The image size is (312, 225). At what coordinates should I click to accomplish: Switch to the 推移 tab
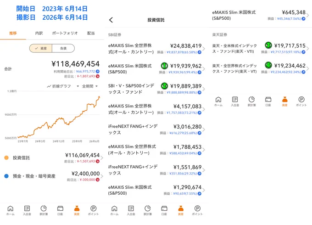(13, 33)
